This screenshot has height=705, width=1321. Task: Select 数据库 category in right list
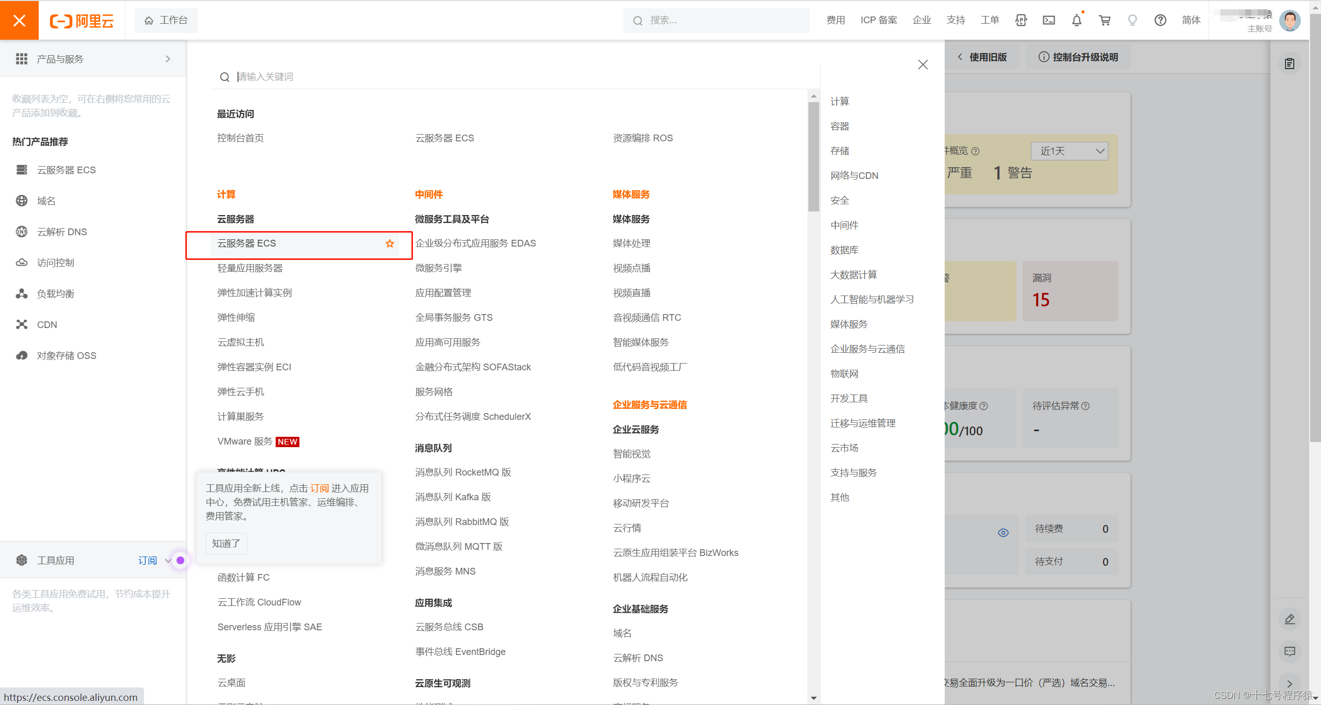pyautogui.click(x=844, y=250)
